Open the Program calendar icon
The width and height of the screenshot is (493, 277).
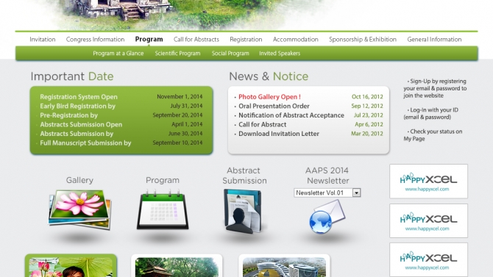coord(163,209)
